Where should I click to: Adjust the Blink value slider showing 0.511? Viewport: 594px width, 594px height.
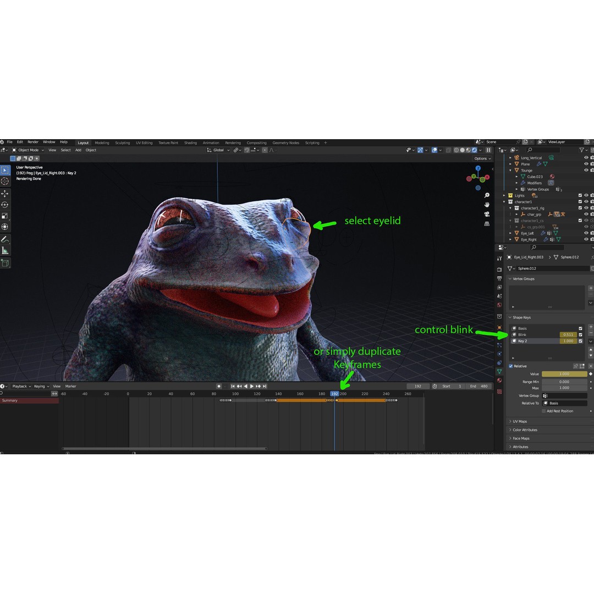pyautogui.click(x=568, y=335)
